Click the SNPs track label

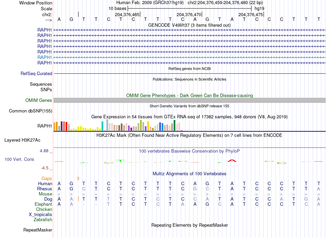(46, 90)
